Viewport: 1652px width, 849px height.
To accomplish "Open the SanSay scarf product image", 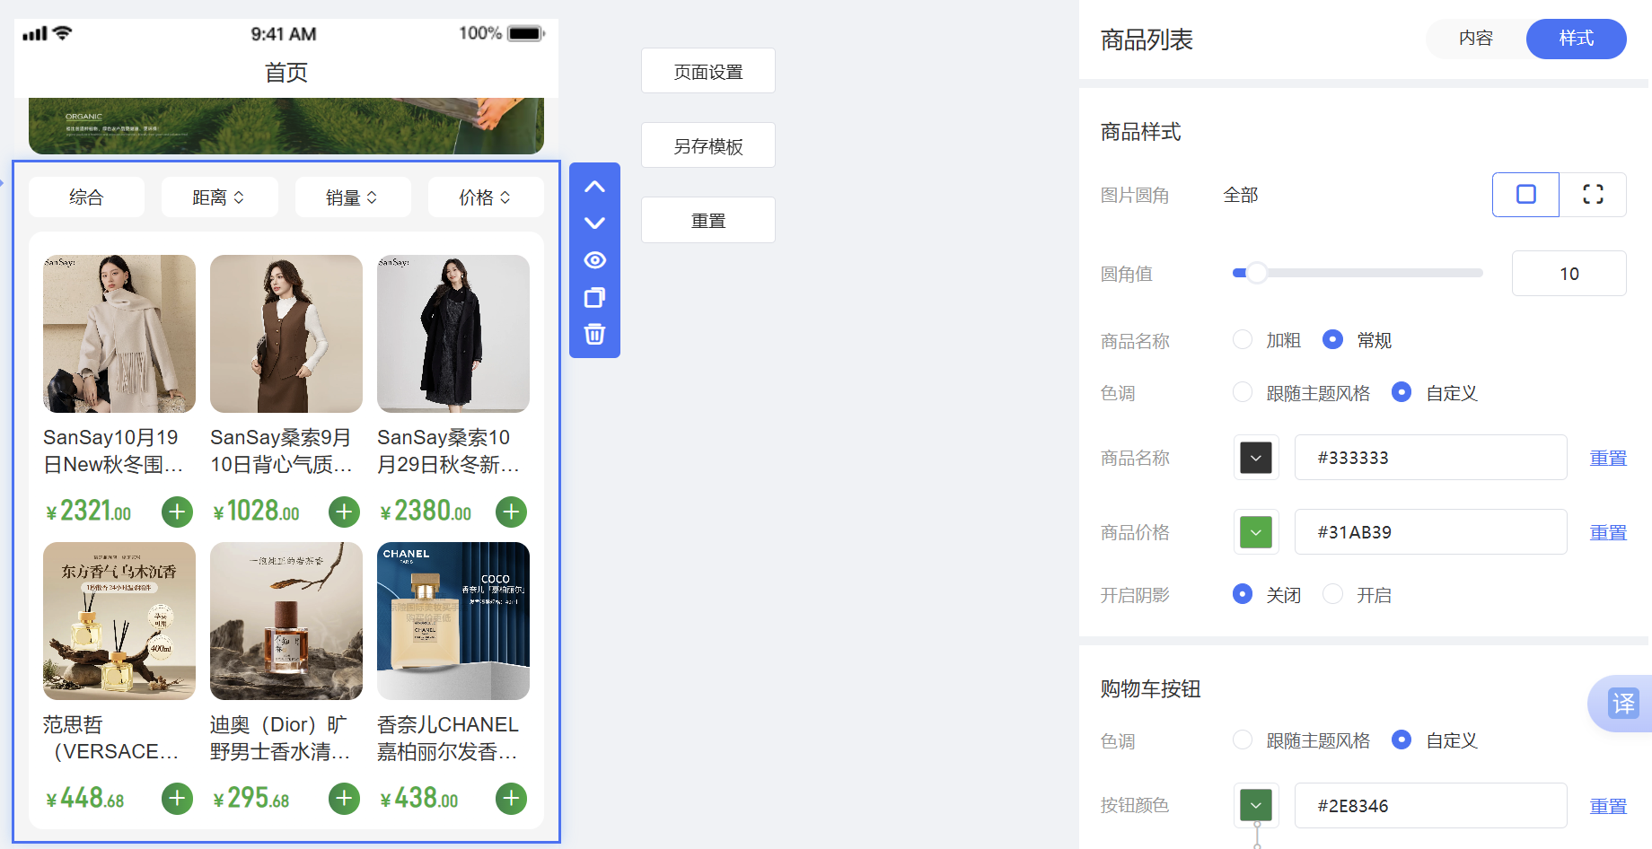I will 119,334.
